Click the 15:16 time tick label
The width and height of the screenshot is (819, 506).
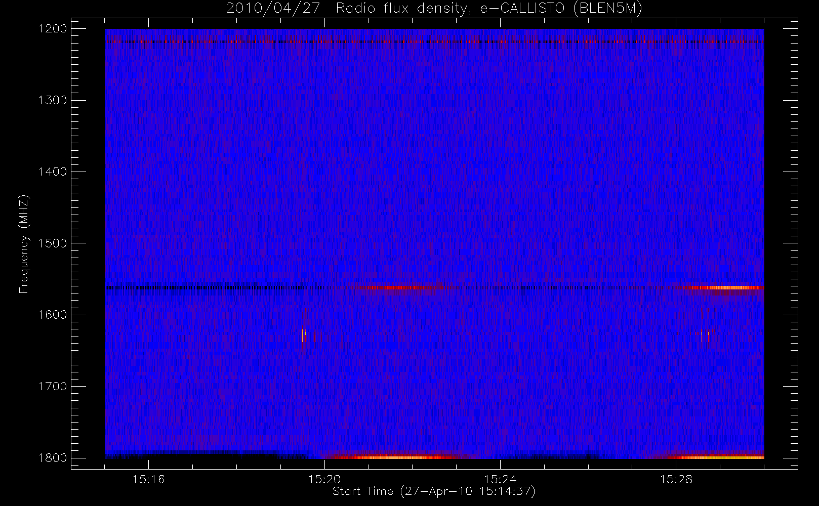148,479
